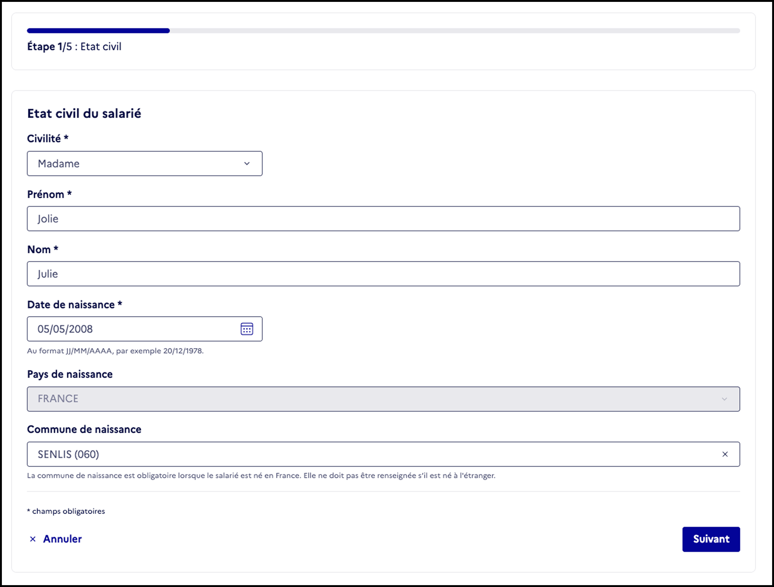Image resolution: width=774 pixels, height=587 pixels.
Task: Click the Étape 1/5 : Etat civil text
Action: [x=74, y=47]
